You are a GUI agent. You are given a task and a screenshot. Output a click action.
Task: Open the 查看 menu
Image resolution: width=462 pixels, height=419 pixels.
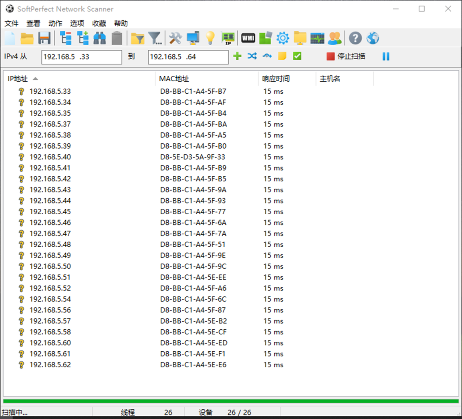pos(33,23)
